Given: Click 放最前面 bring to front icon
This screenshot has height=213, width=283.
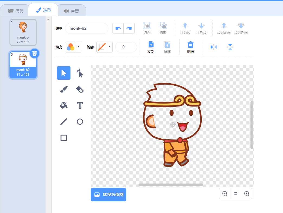Looking at the screenshot, I should click(224, 26).
